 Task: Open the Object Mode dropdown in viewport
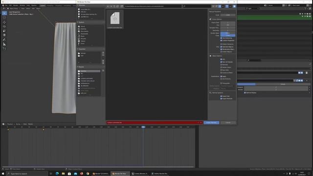point(14,9)
